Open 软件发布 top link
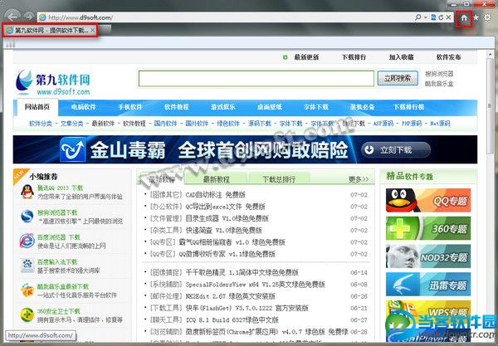Viewport: 498px width, 346px height. coord(448,57)
